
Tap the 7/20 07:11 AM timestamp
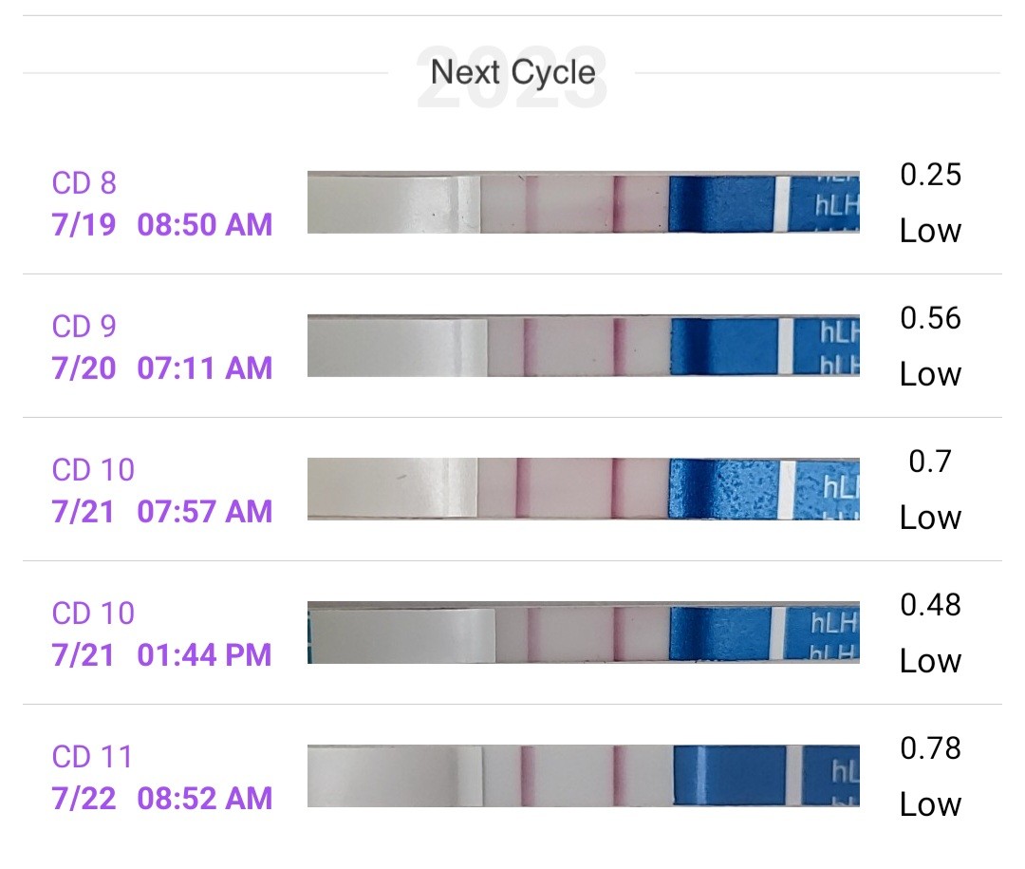point(162,368)
